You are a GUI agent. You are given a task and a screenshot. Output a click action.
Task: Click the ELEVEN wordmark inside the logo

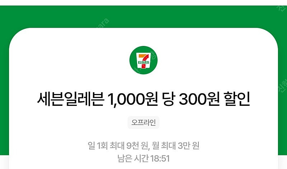tap(143, 62)
